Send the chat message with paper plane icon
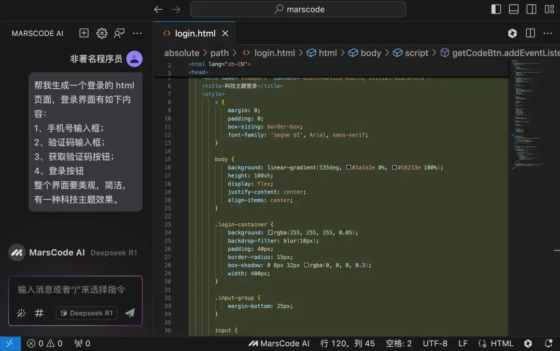Viewport: 560px width, 351px height. tap(130, 313)
